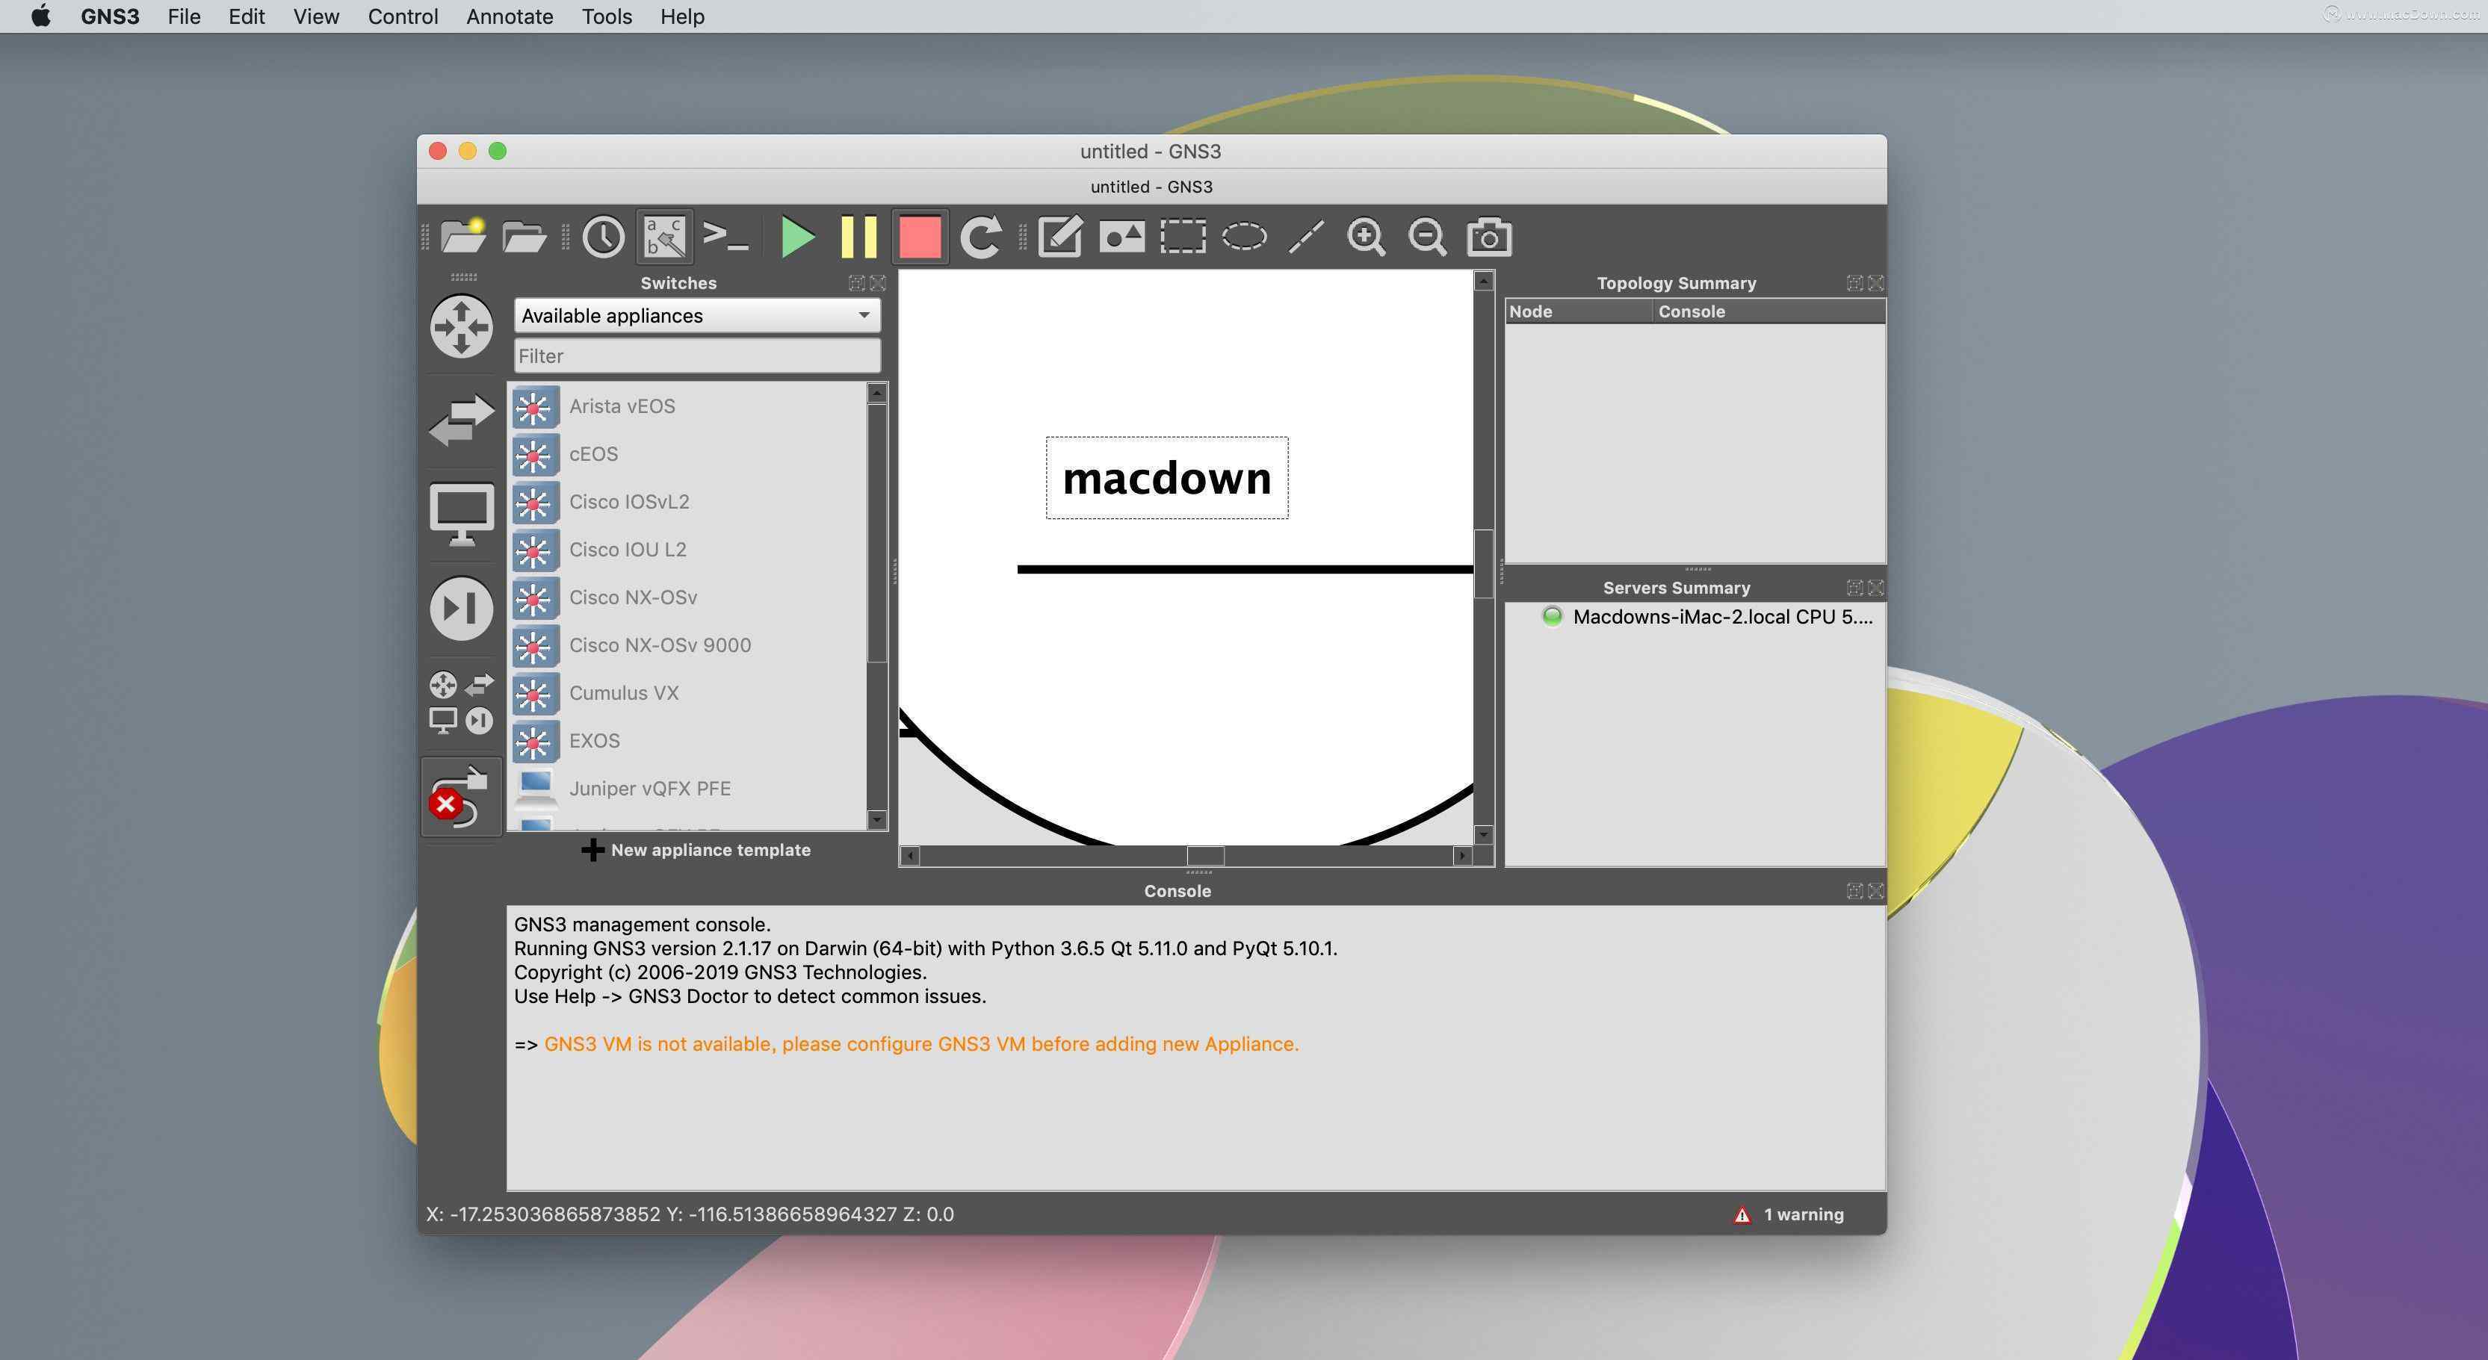Click the 1 warning status indicator
This screenshot has width=2488, height=1360.
1788,1214
